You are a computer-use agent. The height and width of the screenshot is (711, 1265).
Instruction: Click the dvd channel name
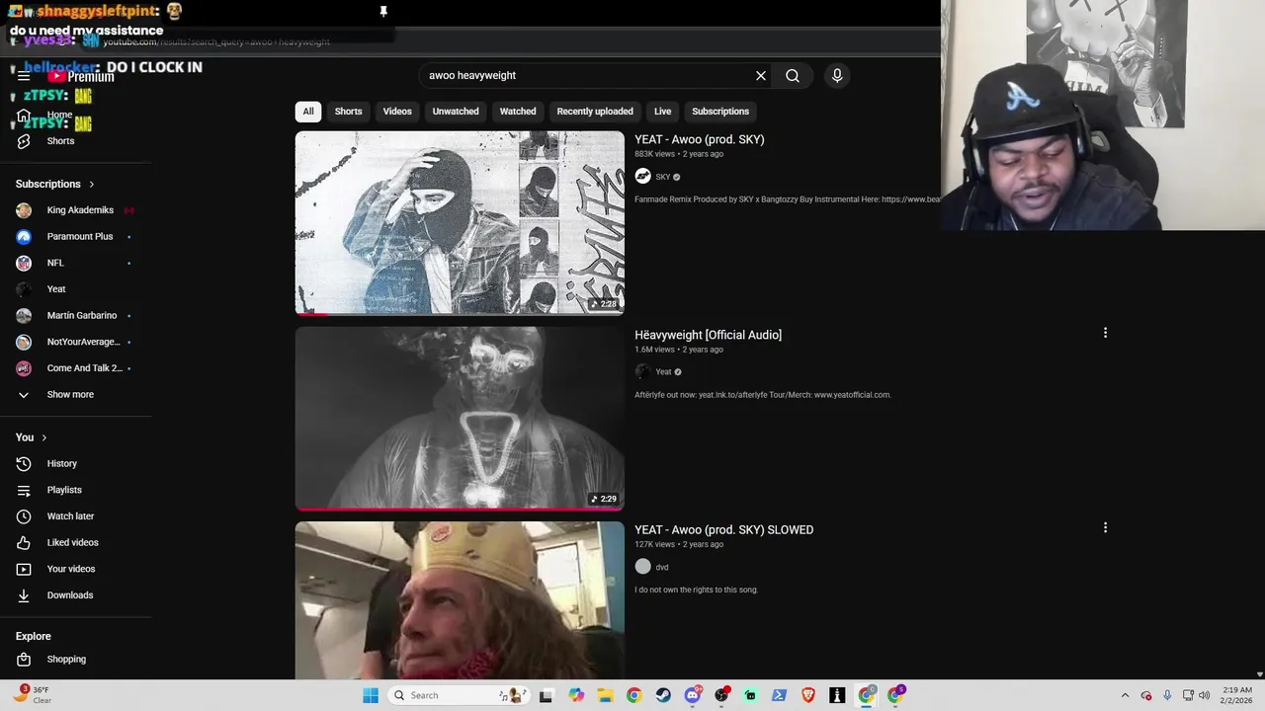(x=662, y=568)
